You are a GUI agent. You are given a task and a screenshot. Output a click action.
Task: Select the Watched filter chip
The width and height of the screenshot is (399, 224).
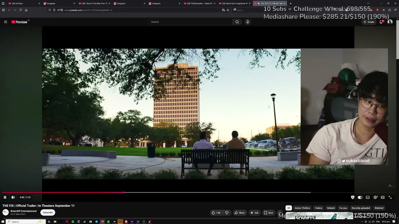379,208
